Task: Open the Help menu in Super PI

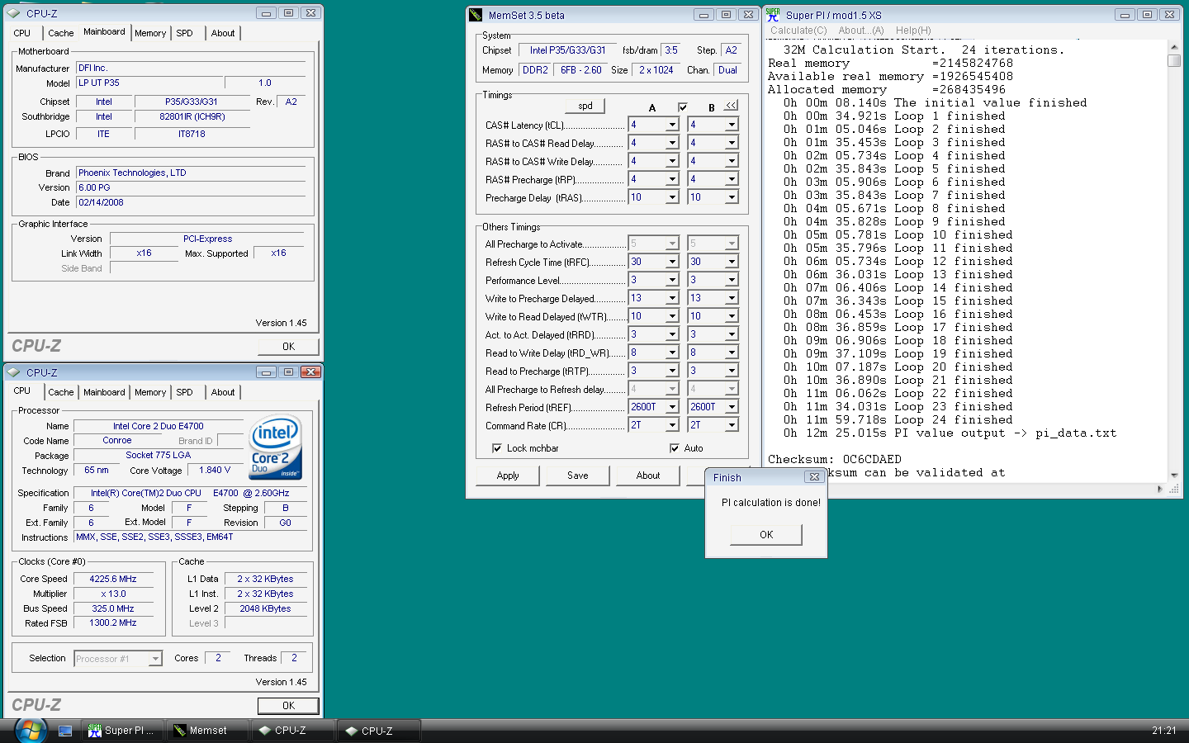Action: coord(913,31)
